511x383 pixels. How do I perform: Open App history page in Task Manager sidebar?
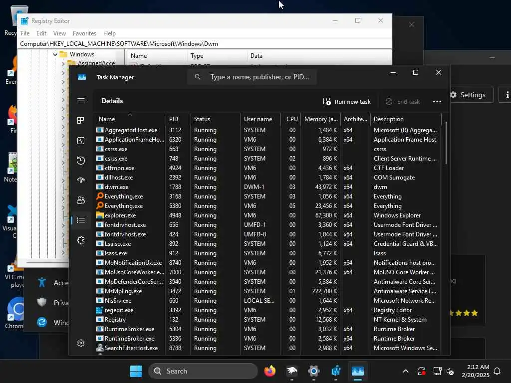coord(81,160)
